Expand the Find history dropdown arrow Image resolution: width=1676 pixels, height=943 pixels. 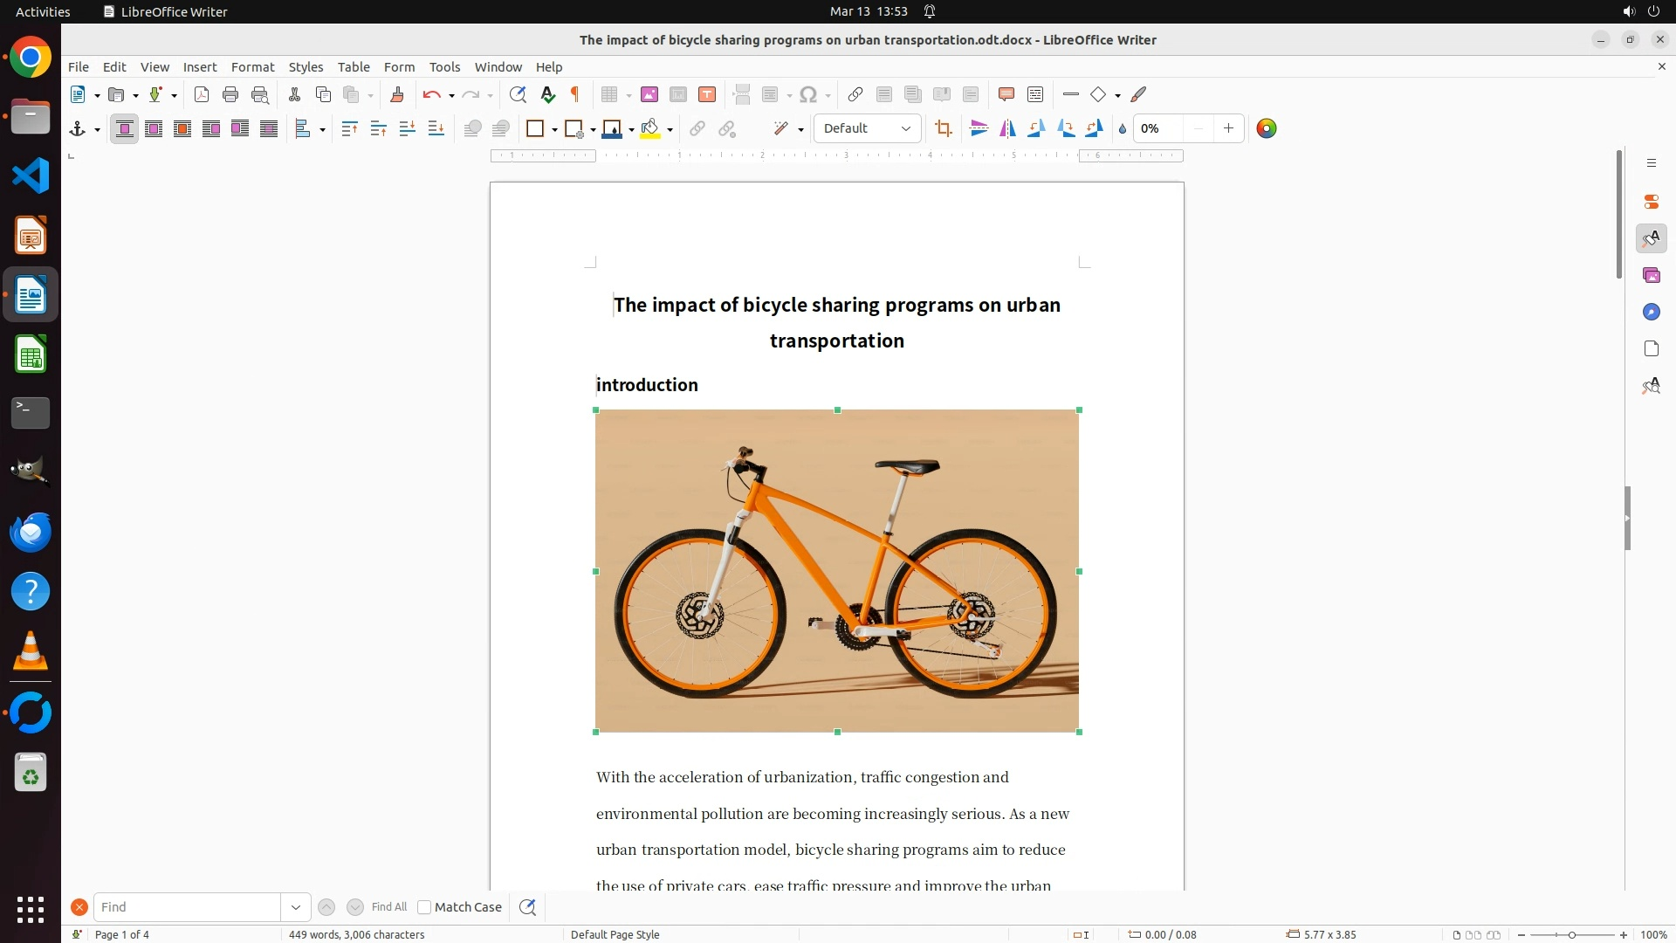(x=296, y=907)
